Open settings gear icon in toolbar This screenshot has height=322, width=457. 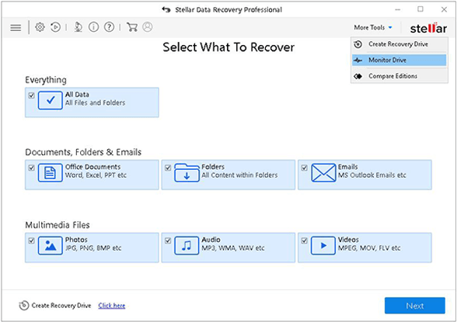click(x=40, y=27)
